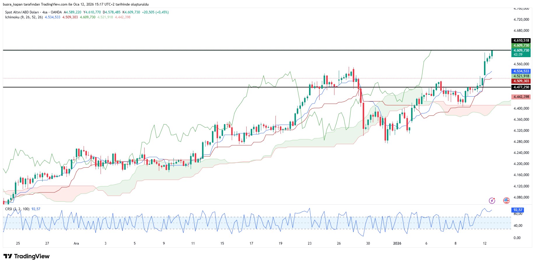This screenshot has height=265, width=535.
Task: Click the TradingView.com text in the header
Action: click(x=54, y=4)
